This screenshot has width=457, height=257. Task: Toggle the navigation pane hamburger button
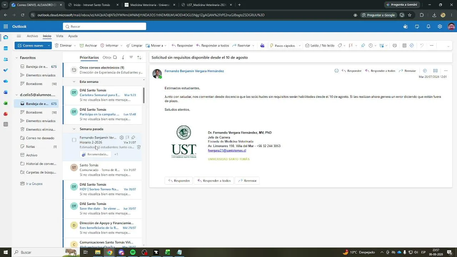[x=19, y=36]
